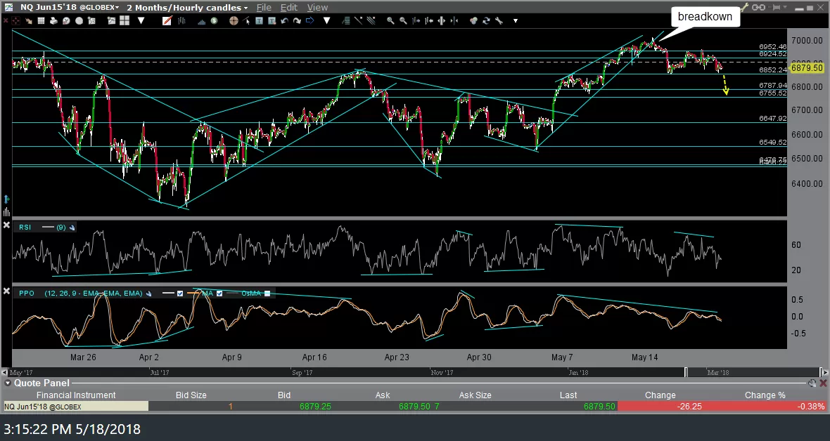The height and width of the screenshot is (441, 830).
Task: Click the refresh arrows toolbar icon
Action: pyautogui.click(x=486, y=20)
